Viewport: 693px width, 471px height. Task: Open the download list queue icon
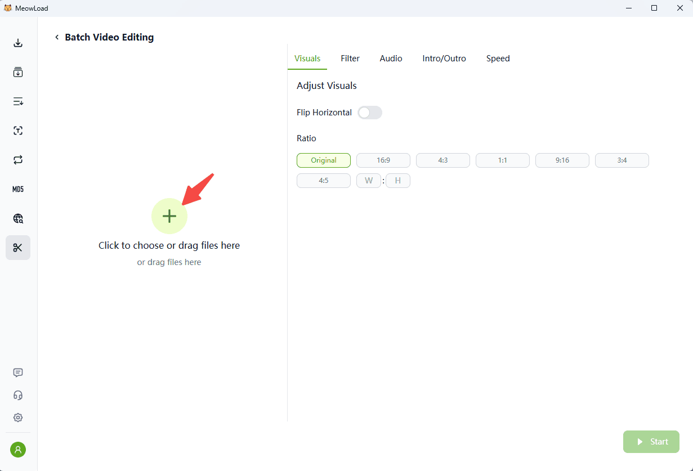(18, 101)
